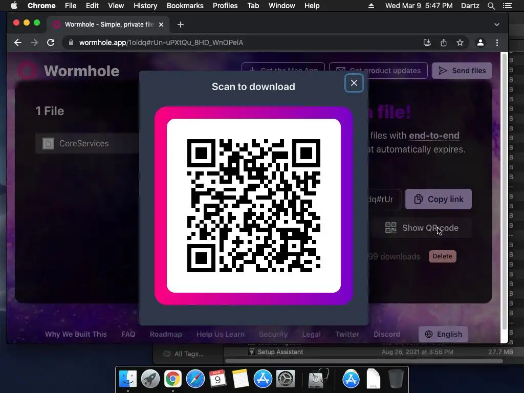Bookmark this page with star icon
Viewport: 524px width, 393px height.
coord(460,42)
